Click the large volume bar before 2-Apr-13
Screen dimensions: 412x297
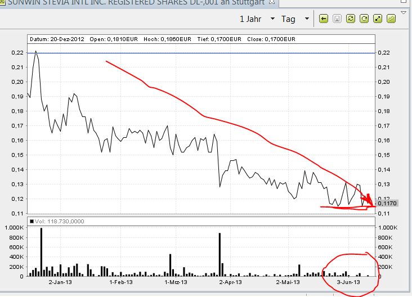click(220, 254)
